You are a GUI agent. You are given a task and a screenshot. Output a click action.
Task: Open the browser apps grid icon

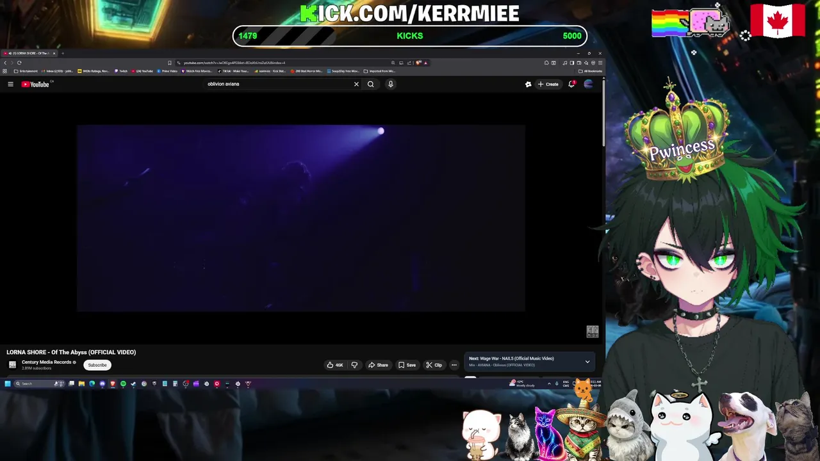(5, 71)
